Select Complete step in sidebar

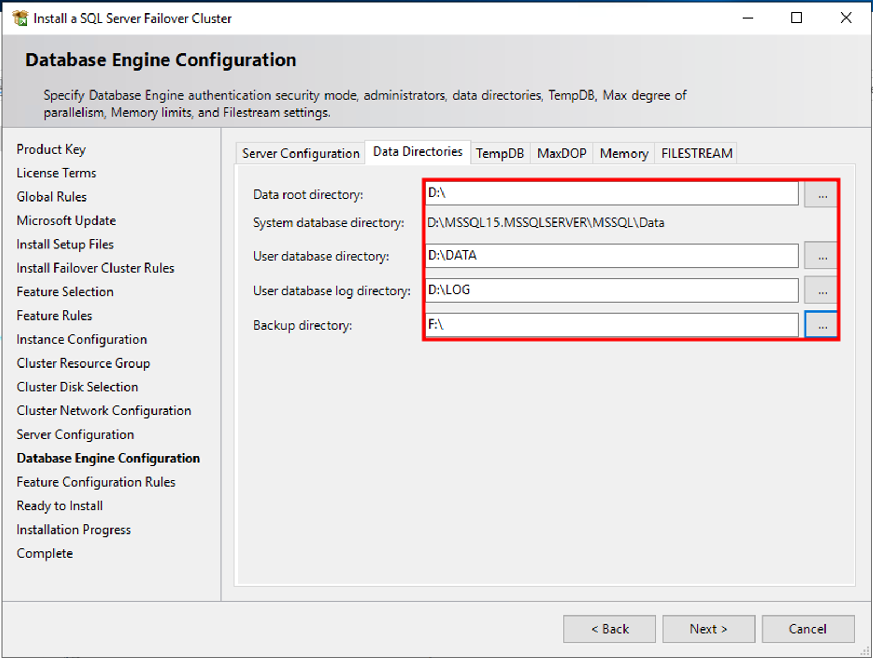point(45,553)
